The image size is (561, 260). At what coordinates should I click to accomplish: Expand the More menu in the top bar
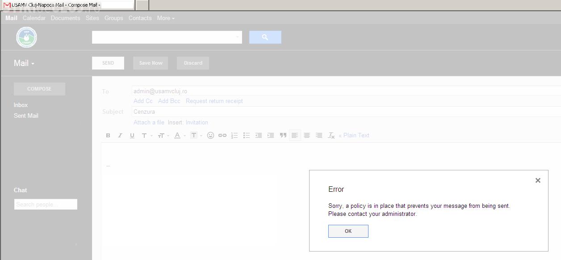(x=166, y=18)
